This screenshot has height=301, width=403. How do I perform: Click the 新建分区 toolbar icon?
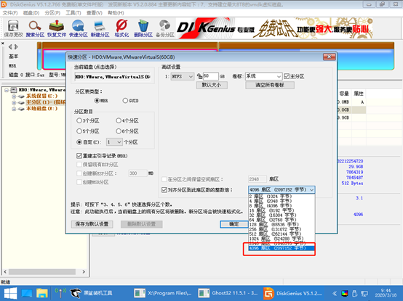100,28
